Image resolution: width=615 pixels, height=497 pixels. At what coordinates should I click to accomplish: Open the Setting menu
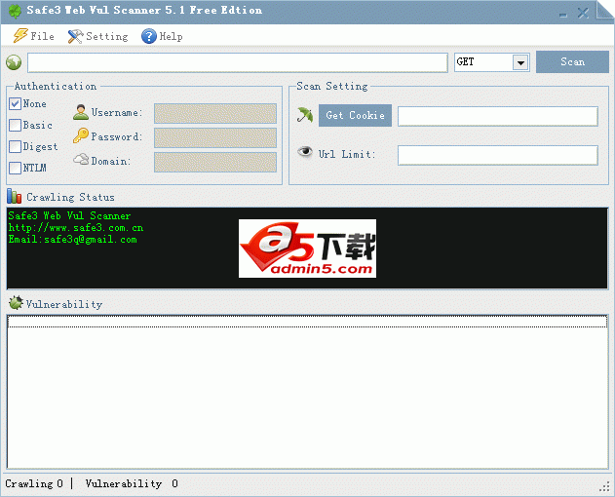[x=98, y=36]
